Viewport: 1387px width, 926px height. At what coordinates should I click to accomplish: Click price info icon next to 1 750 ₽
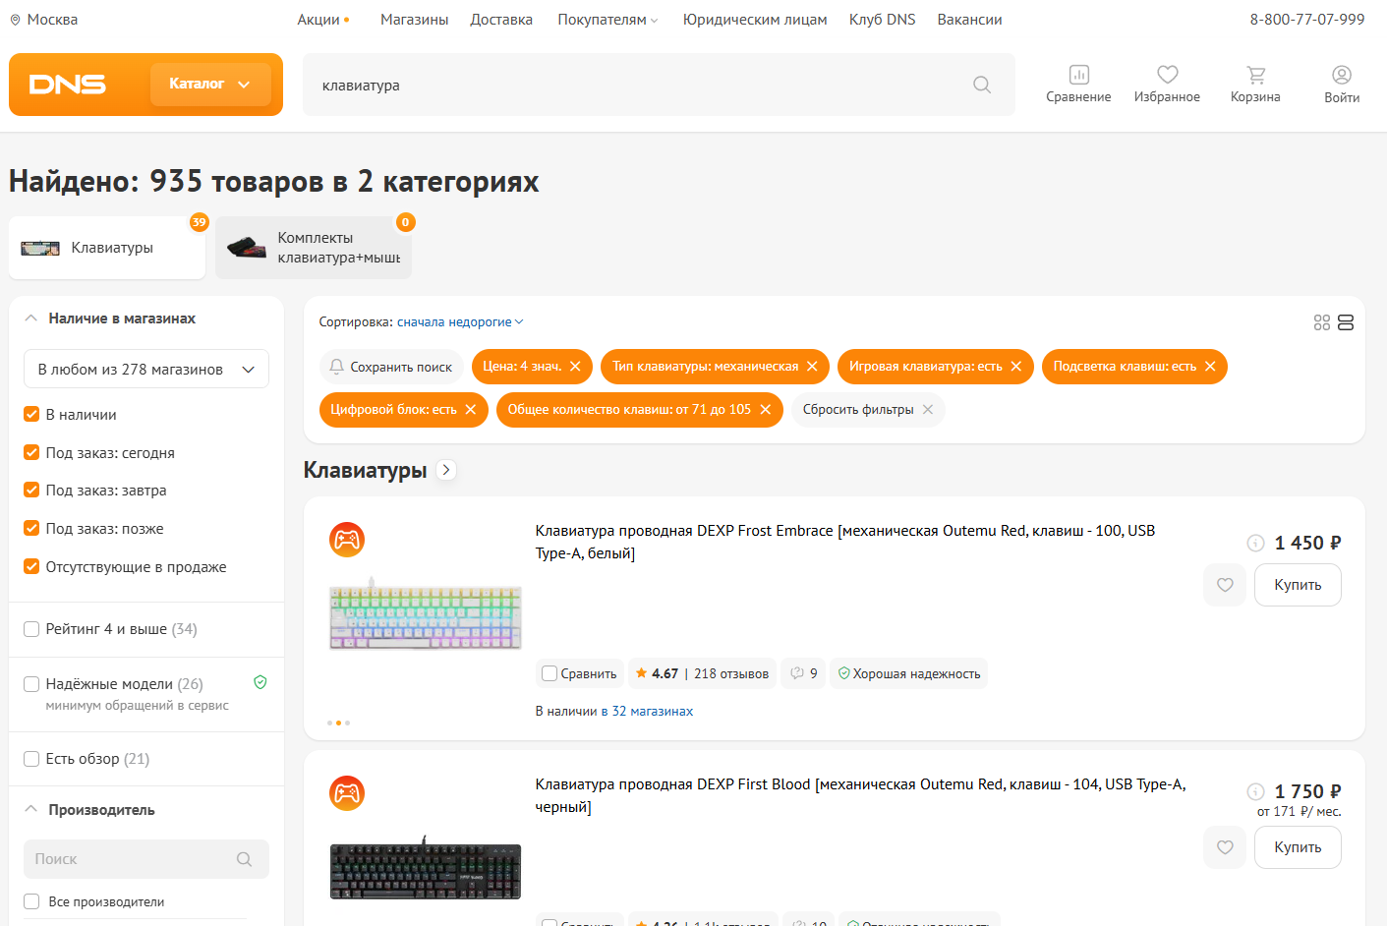pyautogui.click(x=1255, y=791)
